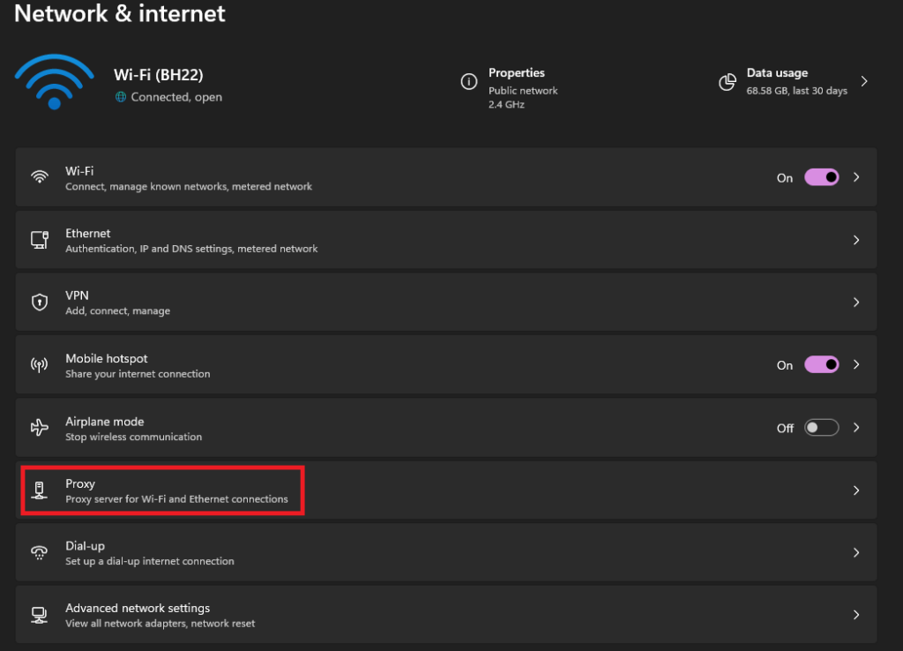Image resolution: width=903 pixels, height=651 pixels.
Task: Disable the Mobile hotspot toggle
Action: coord(821,365)
